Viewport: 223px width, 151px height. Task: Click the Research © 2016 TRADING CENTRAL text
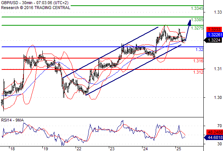pyautogui.click(x=36, y=8)
